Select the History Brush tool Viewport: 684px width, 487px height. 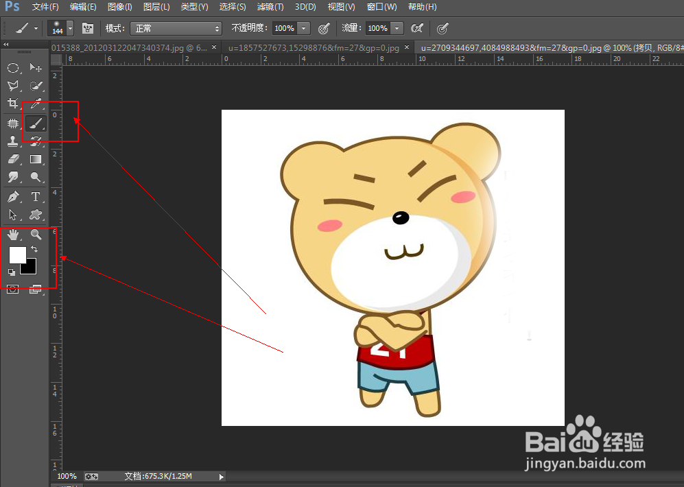pyautogui.click(x=36, y=141)
